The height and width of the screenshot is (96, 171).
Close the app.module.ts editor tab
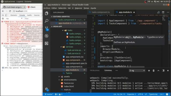coord(134,12)
